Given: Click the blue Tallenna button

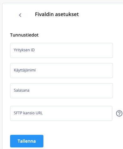Looking at the screenshot, I should tap(27, 141).
